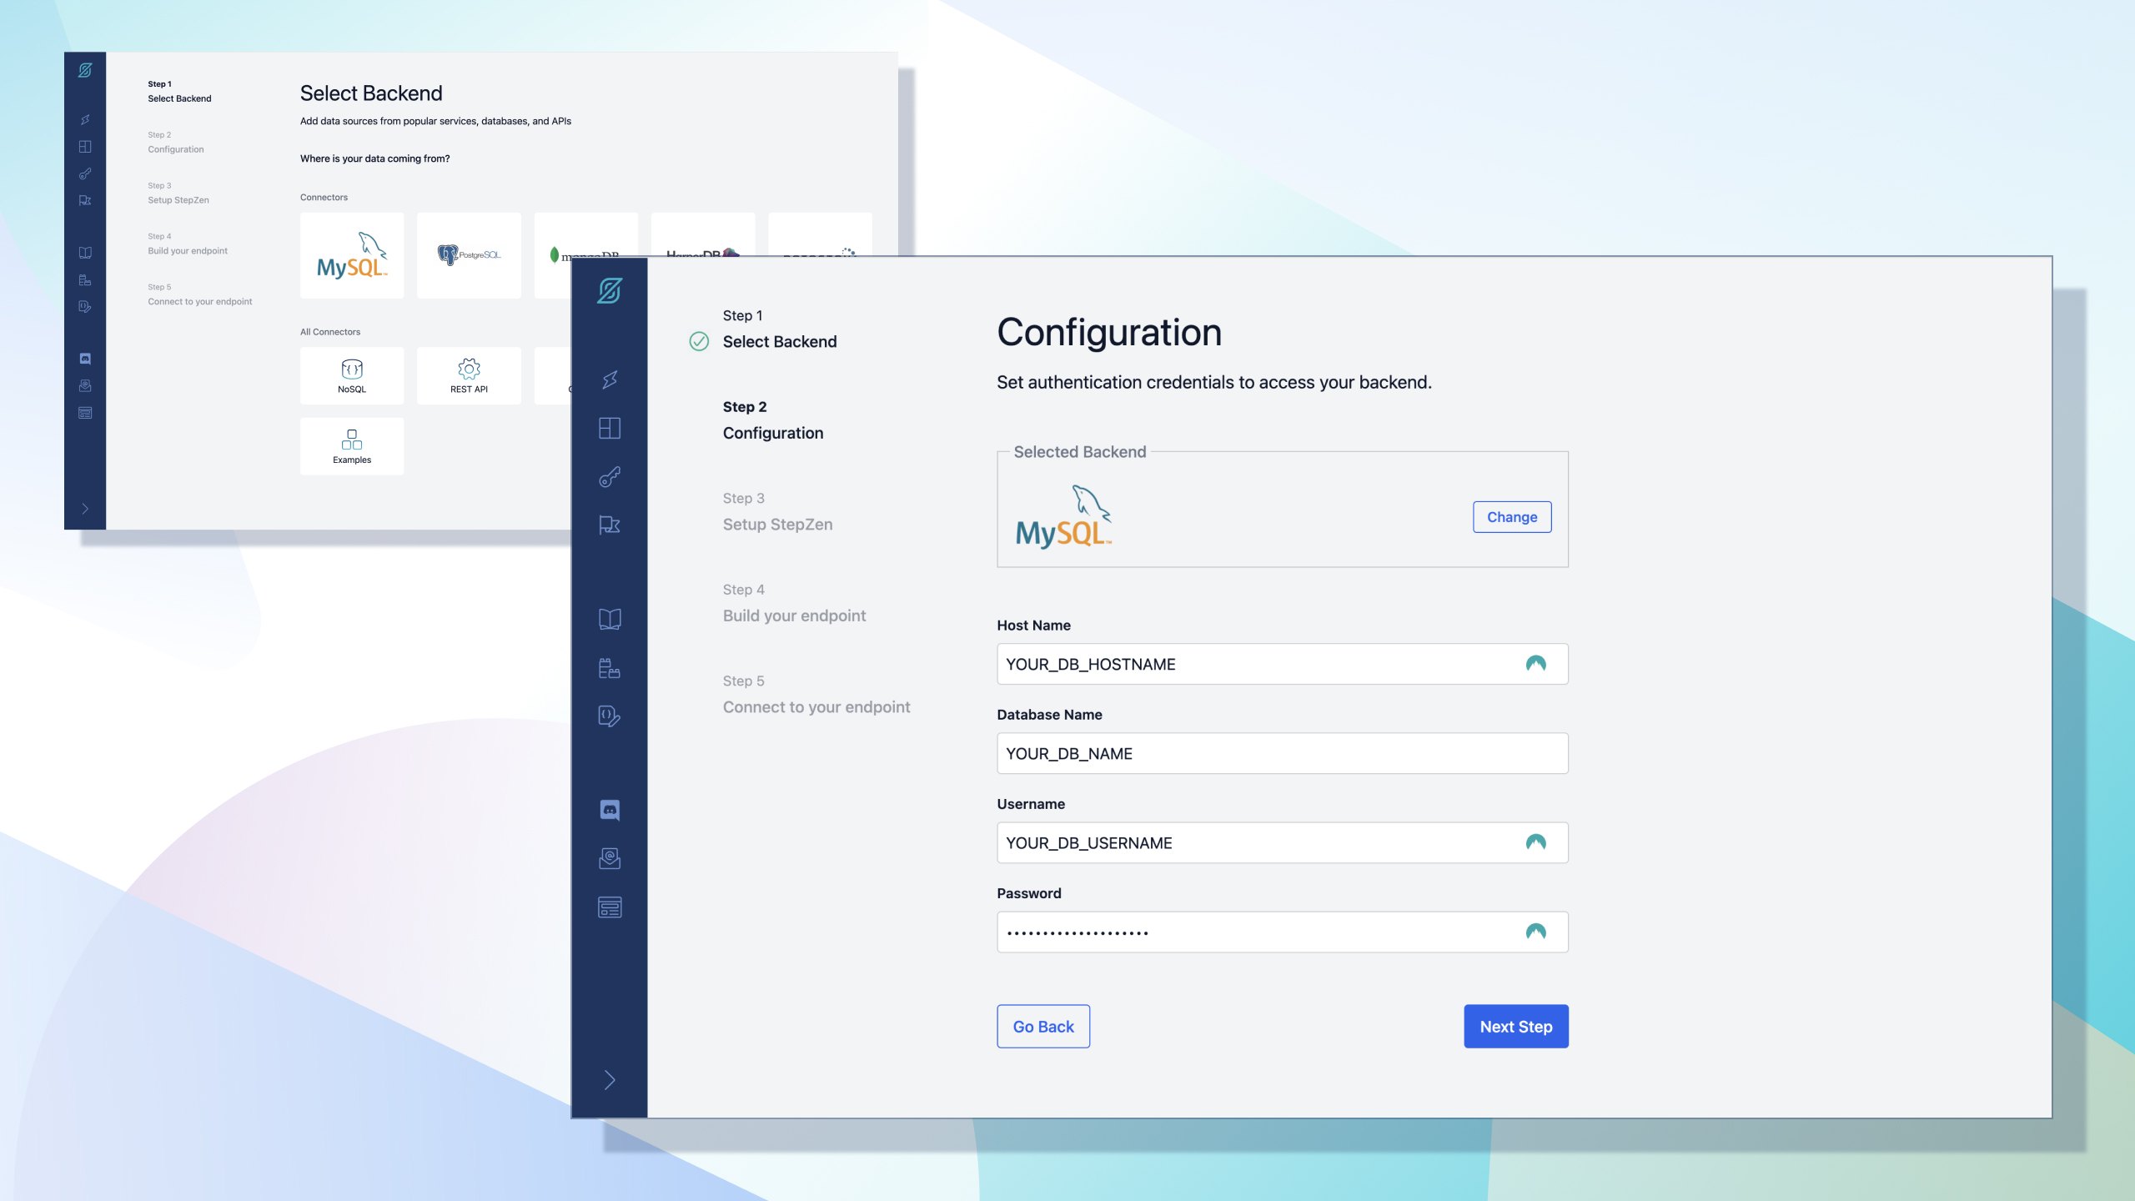
Task: Click the Change backend button
Action: [1512, 516]
